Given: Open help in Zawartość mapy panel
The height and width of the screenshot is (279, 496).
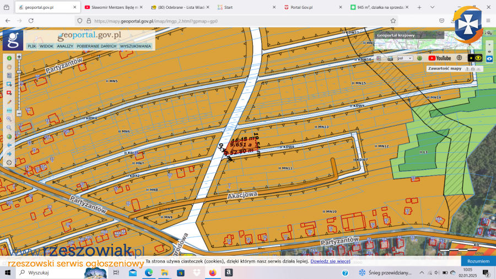Looking at the screenshot, I should (x=467, y=69).
